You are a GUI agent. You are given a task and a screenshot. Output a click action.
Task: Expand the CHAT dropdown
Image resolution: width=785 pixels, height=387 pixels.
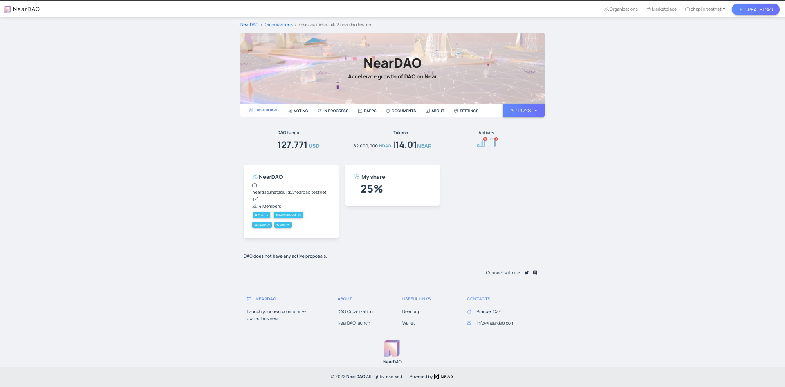point(283,225)
